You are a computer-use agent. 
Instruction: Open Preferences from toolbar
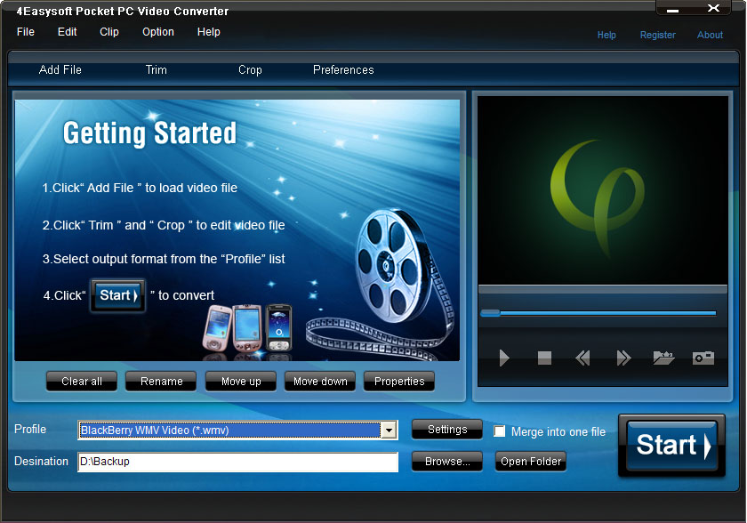(x=343, y=70)
